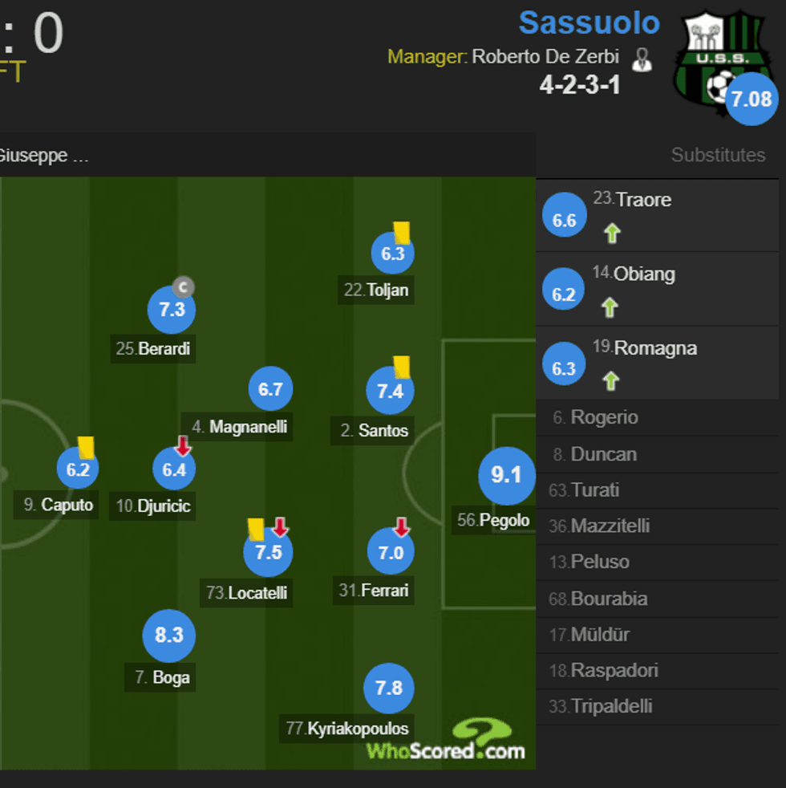
Task: Click the Caputo name label on pitch
Action: (x=67, y=505)
